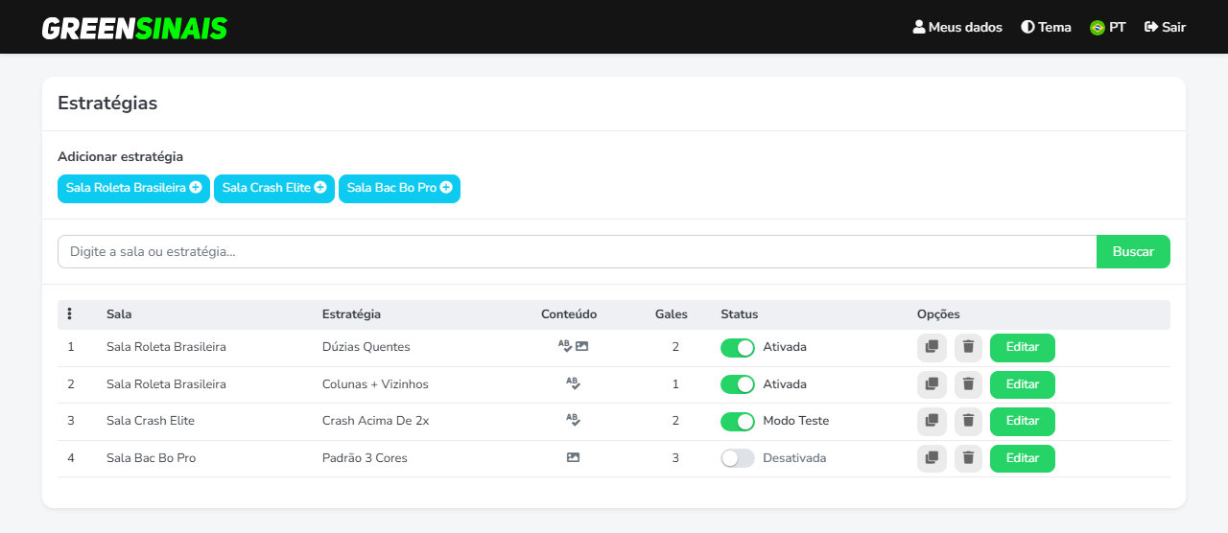Screen dimensions: 1228x533
Task: Select the Colunas + Vizinhos strategy name
Action: coord(375,384)
